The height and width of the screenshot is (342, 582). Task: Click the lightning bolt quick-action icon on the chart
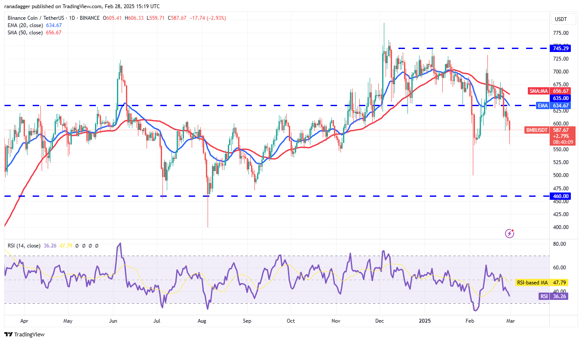(509, 233)
